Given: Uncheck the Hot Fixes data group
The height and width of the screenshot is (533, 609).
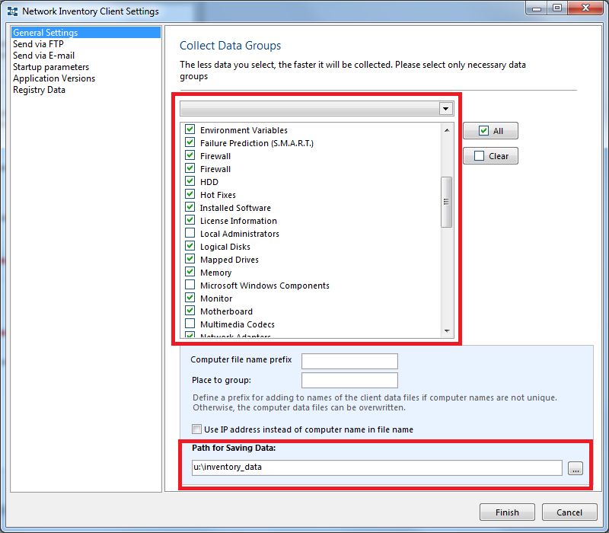Looking at the screenshot, I should 190,194.
